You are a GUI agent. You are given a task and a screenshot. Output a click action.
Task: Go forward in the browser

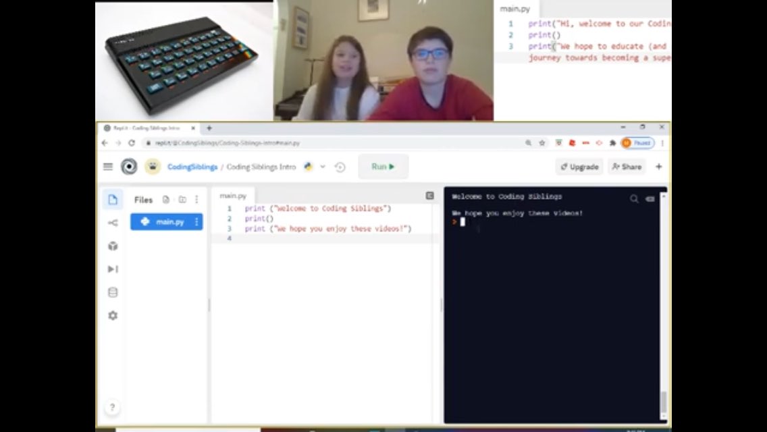[118, 143]
